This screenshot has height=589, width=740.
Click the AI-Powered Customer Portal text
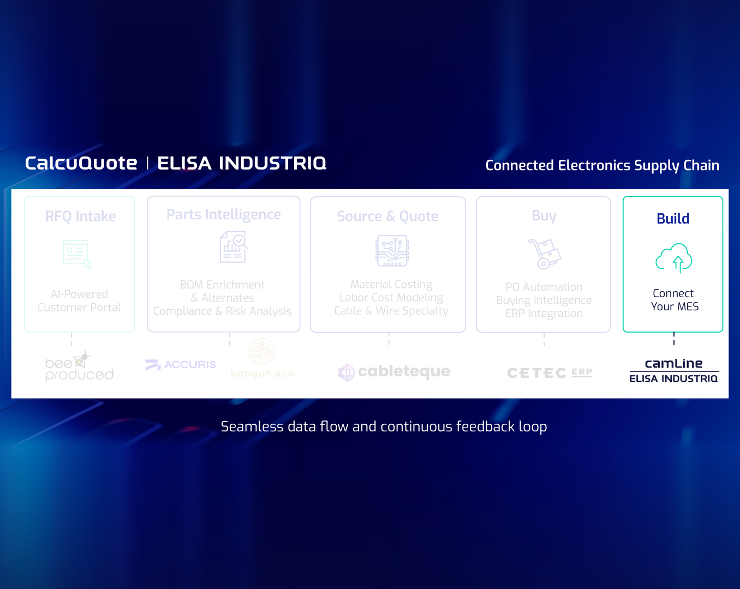[x=79, y=301]
